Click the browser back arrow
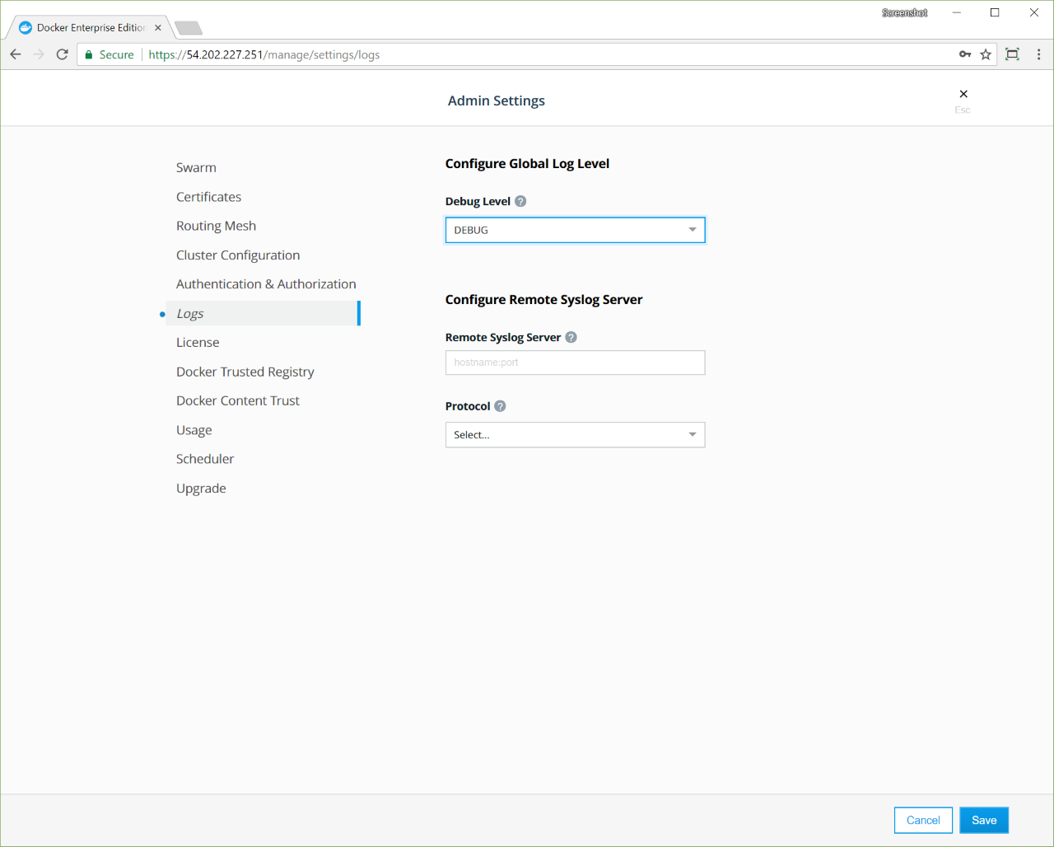The image size is (1054, 847). click(x=16, y=54)
